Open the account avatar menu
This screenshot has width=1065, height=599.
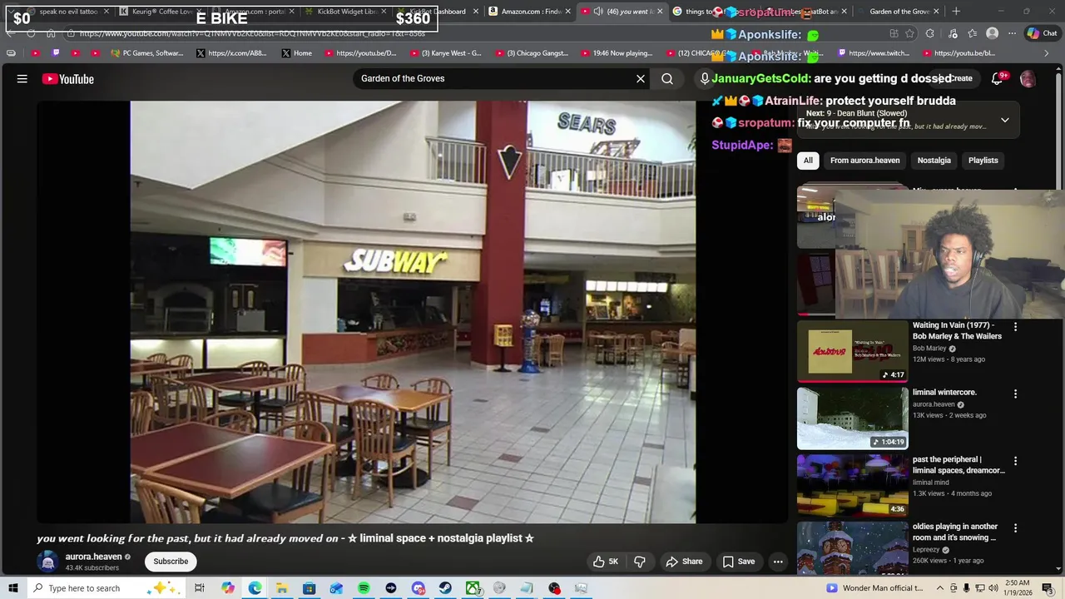point(1028,79)
